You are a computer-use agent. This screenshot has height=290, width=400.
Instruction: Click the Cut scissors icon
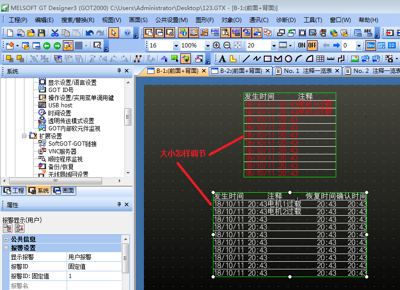coord(55,33)
